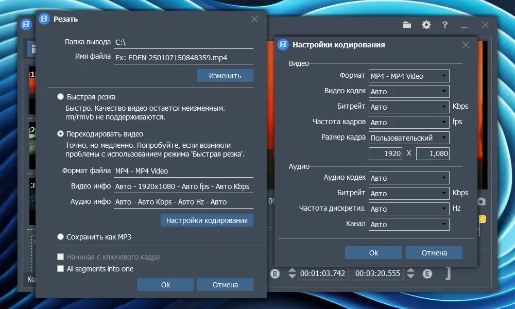Click segment 3 thumbnail in main window

coord(32,201)
